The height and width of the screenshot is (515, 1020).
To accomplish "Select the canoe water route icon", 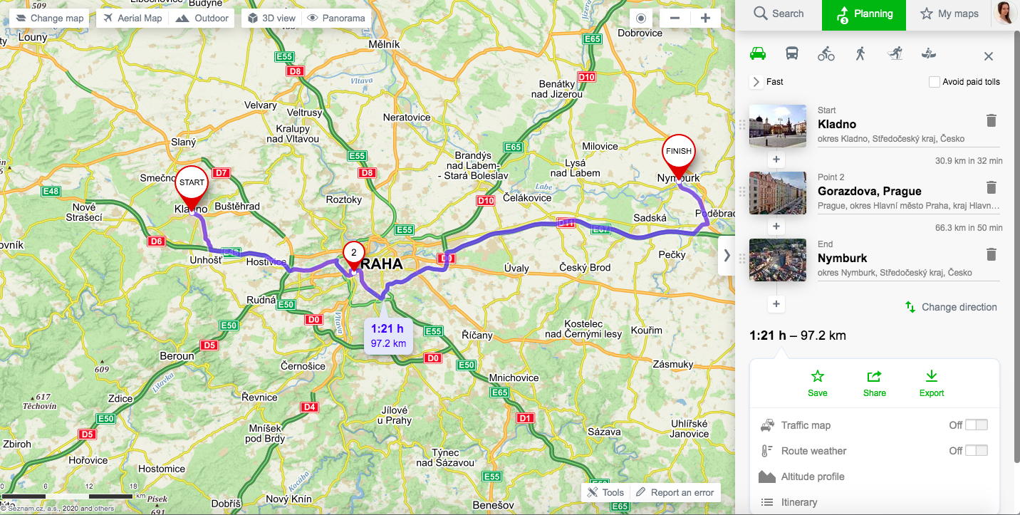I will (x=929, y=53).
